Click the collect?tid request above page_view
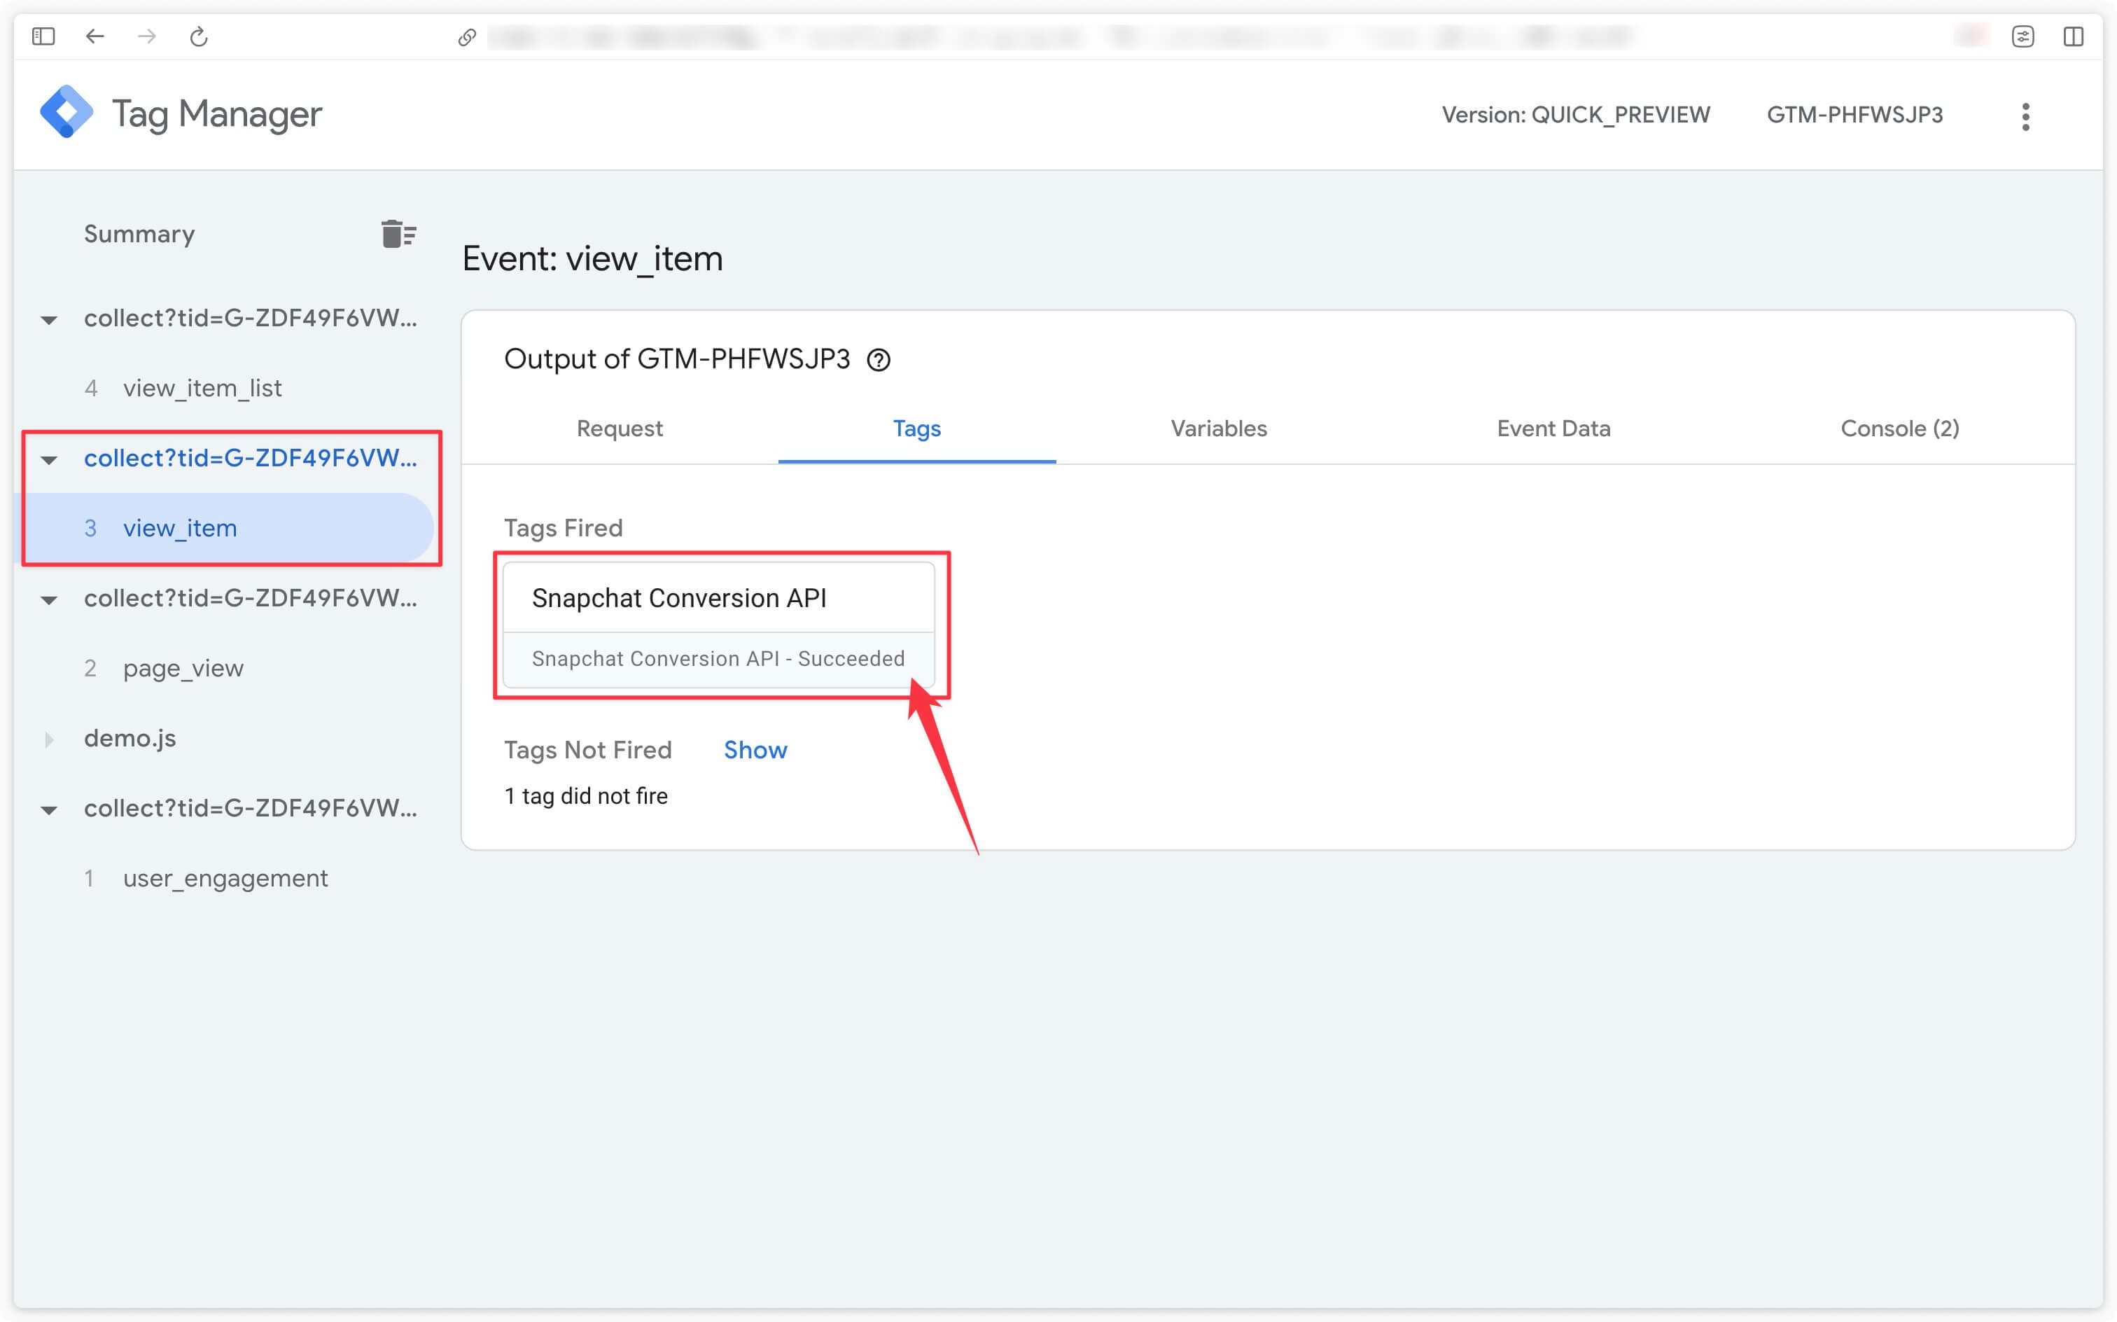This screenshot has height=1322, width=2117. [250, 598]
